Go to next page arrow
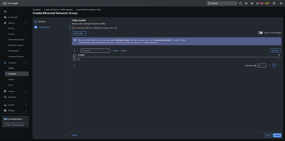This screenshot has width=285, height=141. click(279, 65)
